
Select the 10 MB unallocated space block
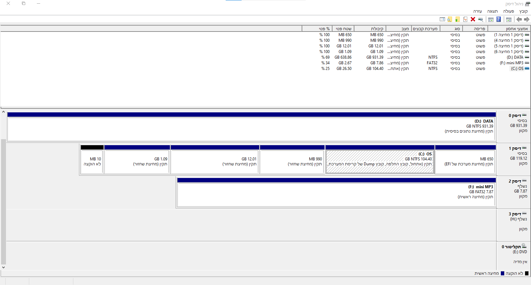coord(92,159)
